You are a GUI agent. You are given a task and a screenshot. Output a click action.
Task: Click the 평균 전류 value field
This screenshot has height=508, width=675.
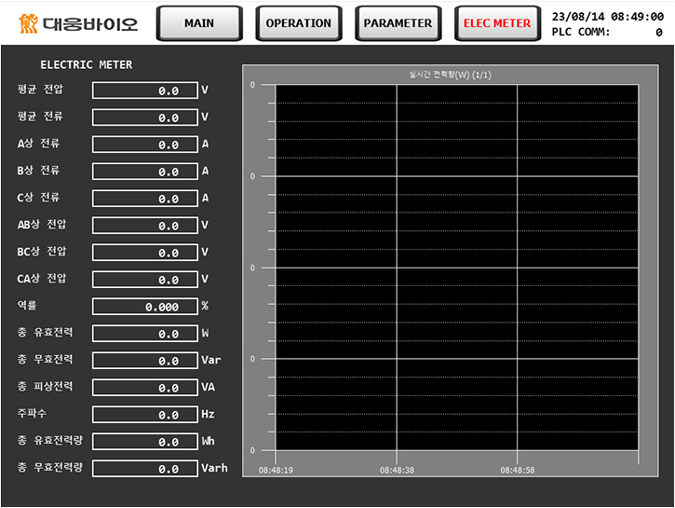click(145, 117)
